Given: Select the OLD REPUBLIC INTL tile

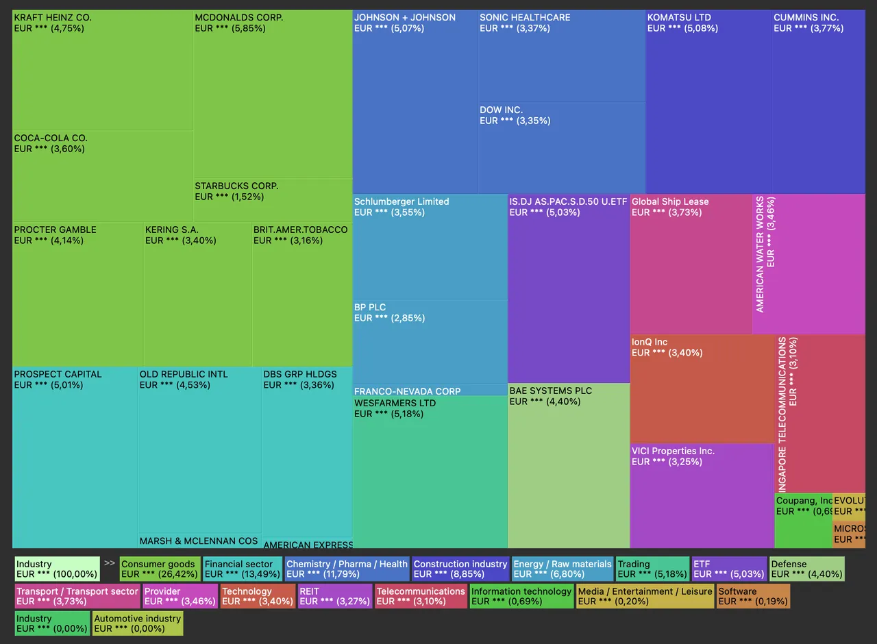Looking at the screenshot, I should click(x=199, y=449).
